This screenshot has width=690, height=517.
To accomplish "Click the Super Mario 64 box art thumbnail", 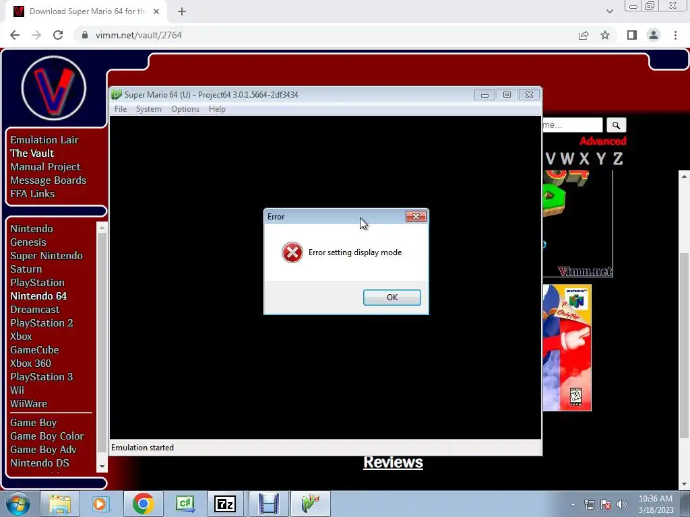I will point(567,348).
